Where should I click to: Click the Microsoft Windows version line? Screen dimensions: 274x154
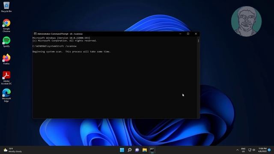click(x=61, y=38)
